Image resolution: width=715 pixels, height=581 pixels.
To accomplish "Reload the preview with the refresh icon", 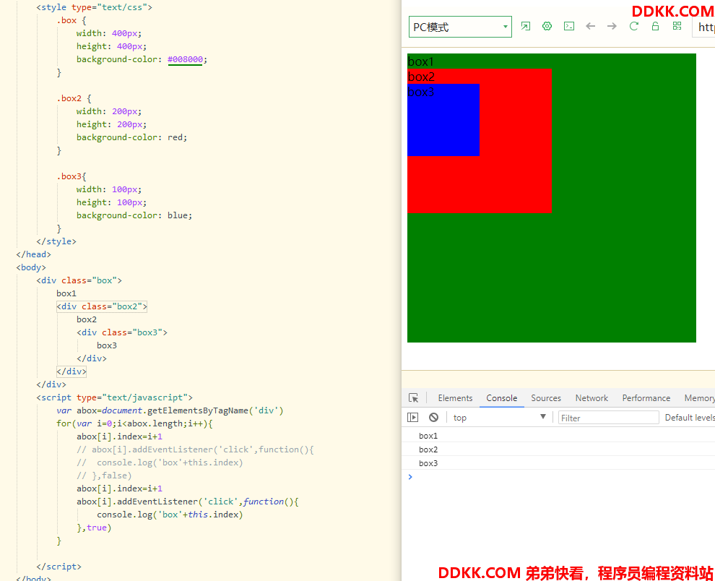I will pyautogui.click(x=634, y=26).
